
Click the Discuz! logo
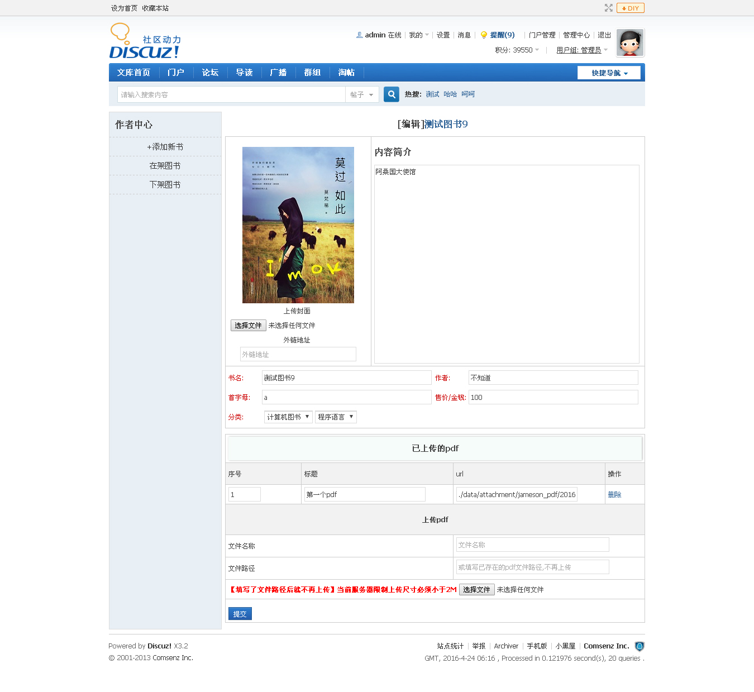pos(145,41)
